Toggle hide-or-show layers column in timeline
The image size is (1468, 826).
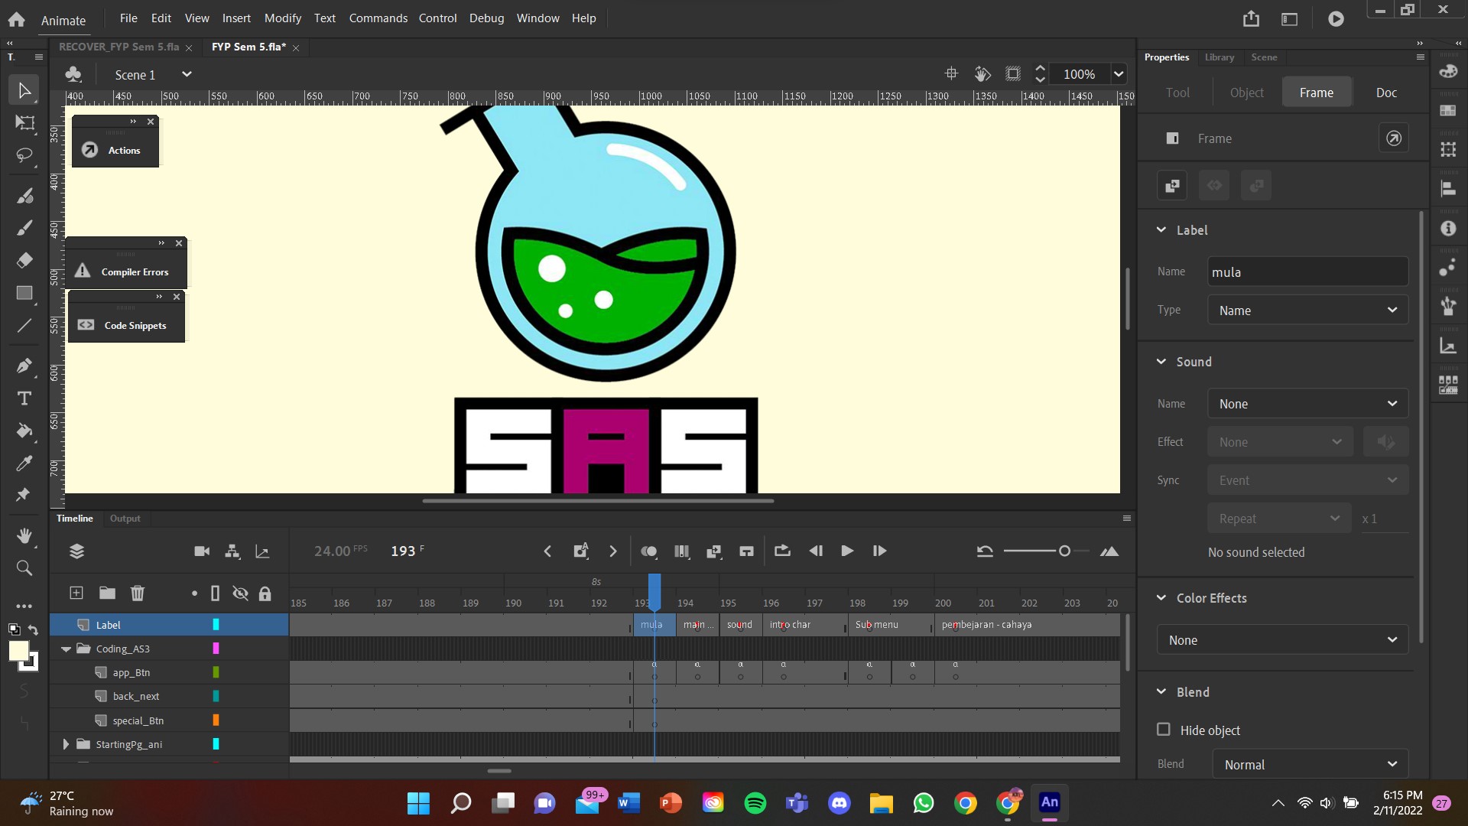click(x=241, y=593)
